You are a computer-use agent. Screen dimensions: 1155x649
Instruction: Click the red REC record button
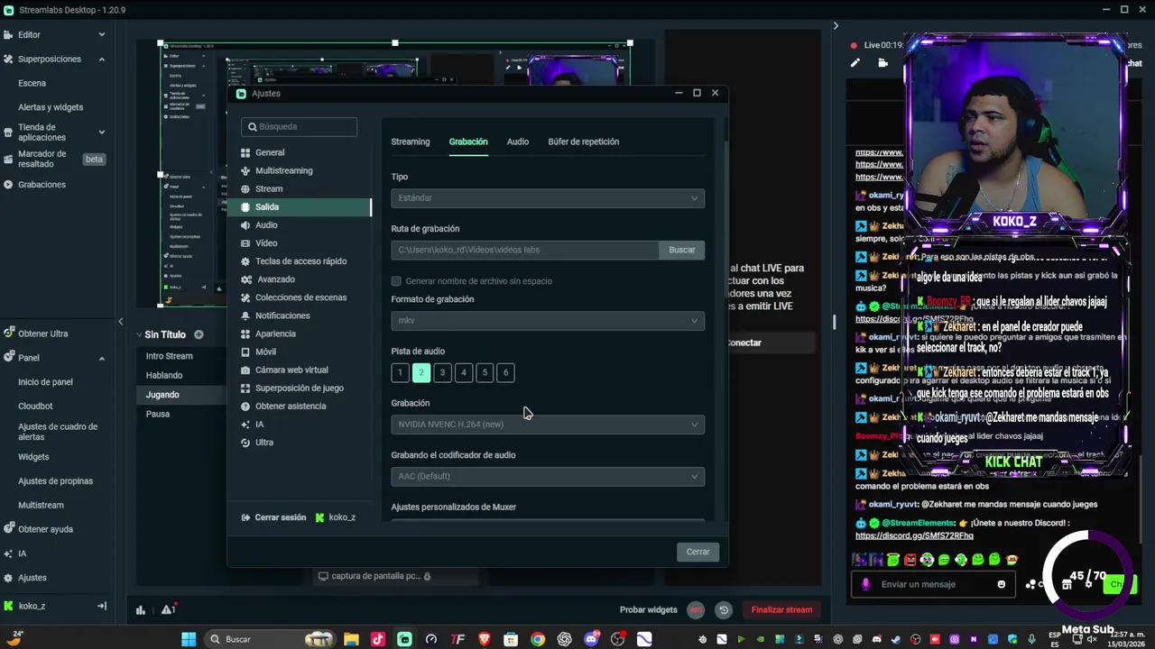[696, 609]
